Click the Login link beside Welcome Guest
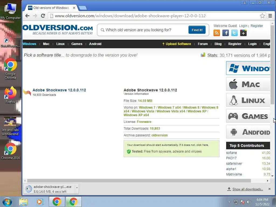The image size is (276, 207). click(243, 26)
